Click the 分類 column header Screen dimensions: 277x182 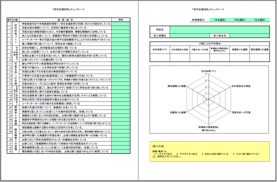pyautogui.click(x=16, y=20)
